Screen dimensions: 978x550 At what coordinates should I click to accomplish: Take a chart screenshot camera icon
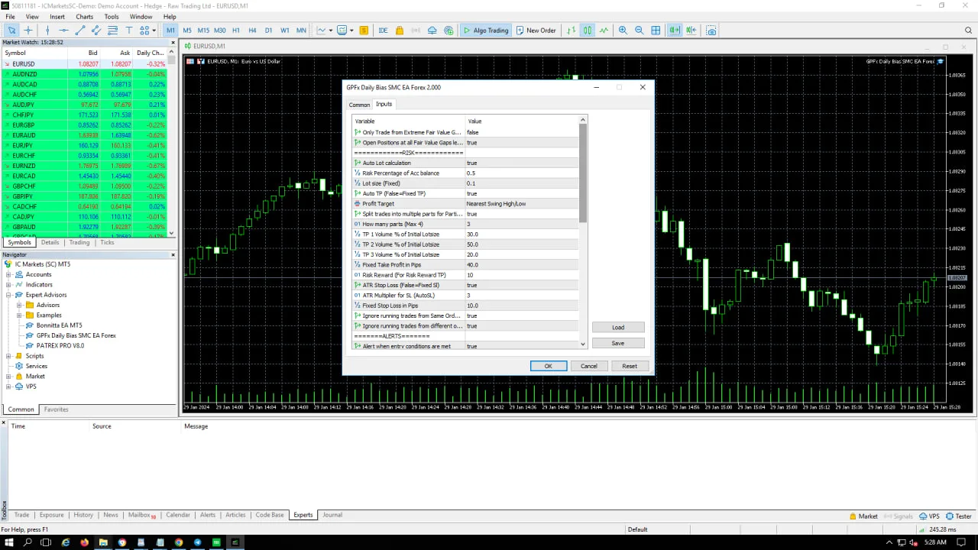(x=711, y=31)
